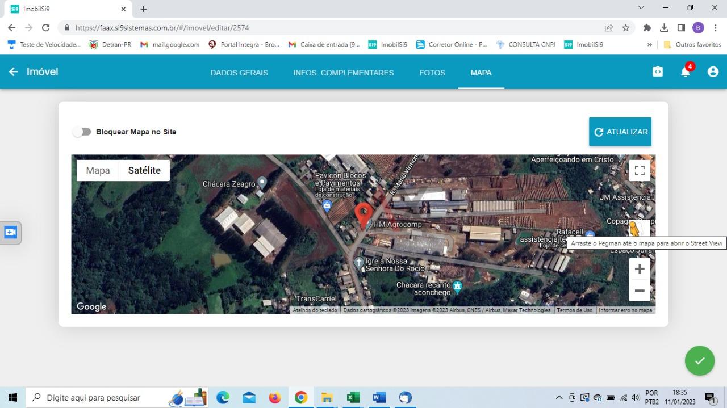Click the Igreja Nossa Senhora marker
Image resolution: width=727 pixels, height=408 pixels.
point(359,263)
